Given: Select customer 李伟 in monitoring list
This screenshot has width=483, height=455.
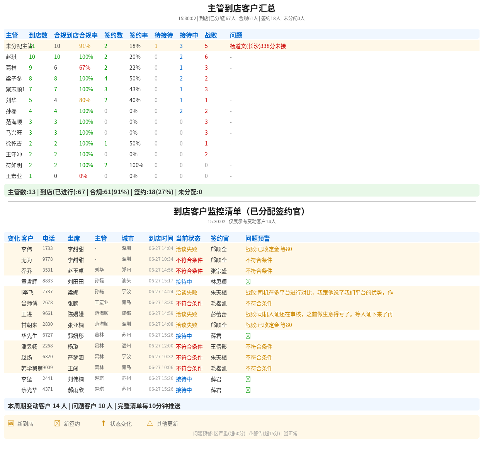Looking at the screenshot, I should coord(27,249).
